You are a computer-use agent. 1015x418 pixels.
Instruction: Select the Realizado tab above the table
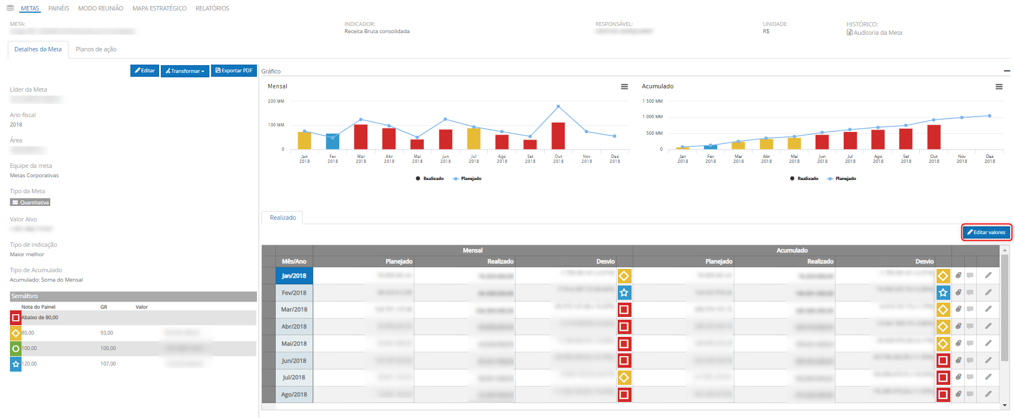tap(283, 218)
